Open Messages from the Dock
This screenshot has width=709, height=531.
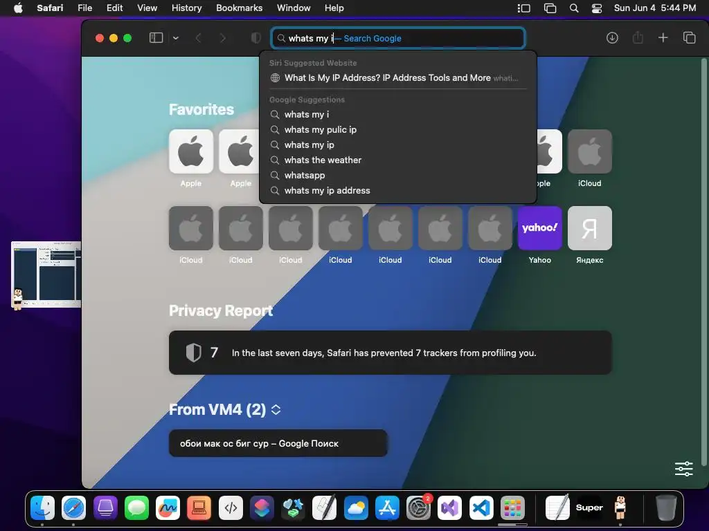(136, 507)
